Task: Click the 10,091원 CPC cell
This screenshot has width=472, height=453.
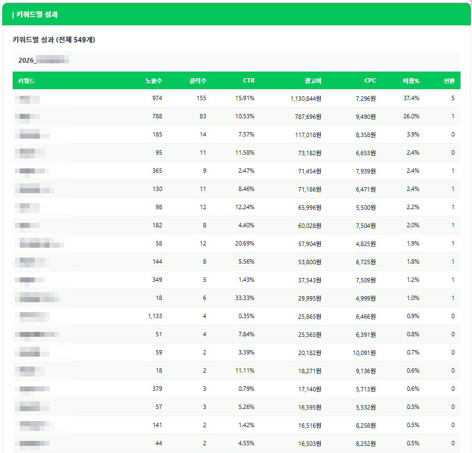Action: pos(364,353)
